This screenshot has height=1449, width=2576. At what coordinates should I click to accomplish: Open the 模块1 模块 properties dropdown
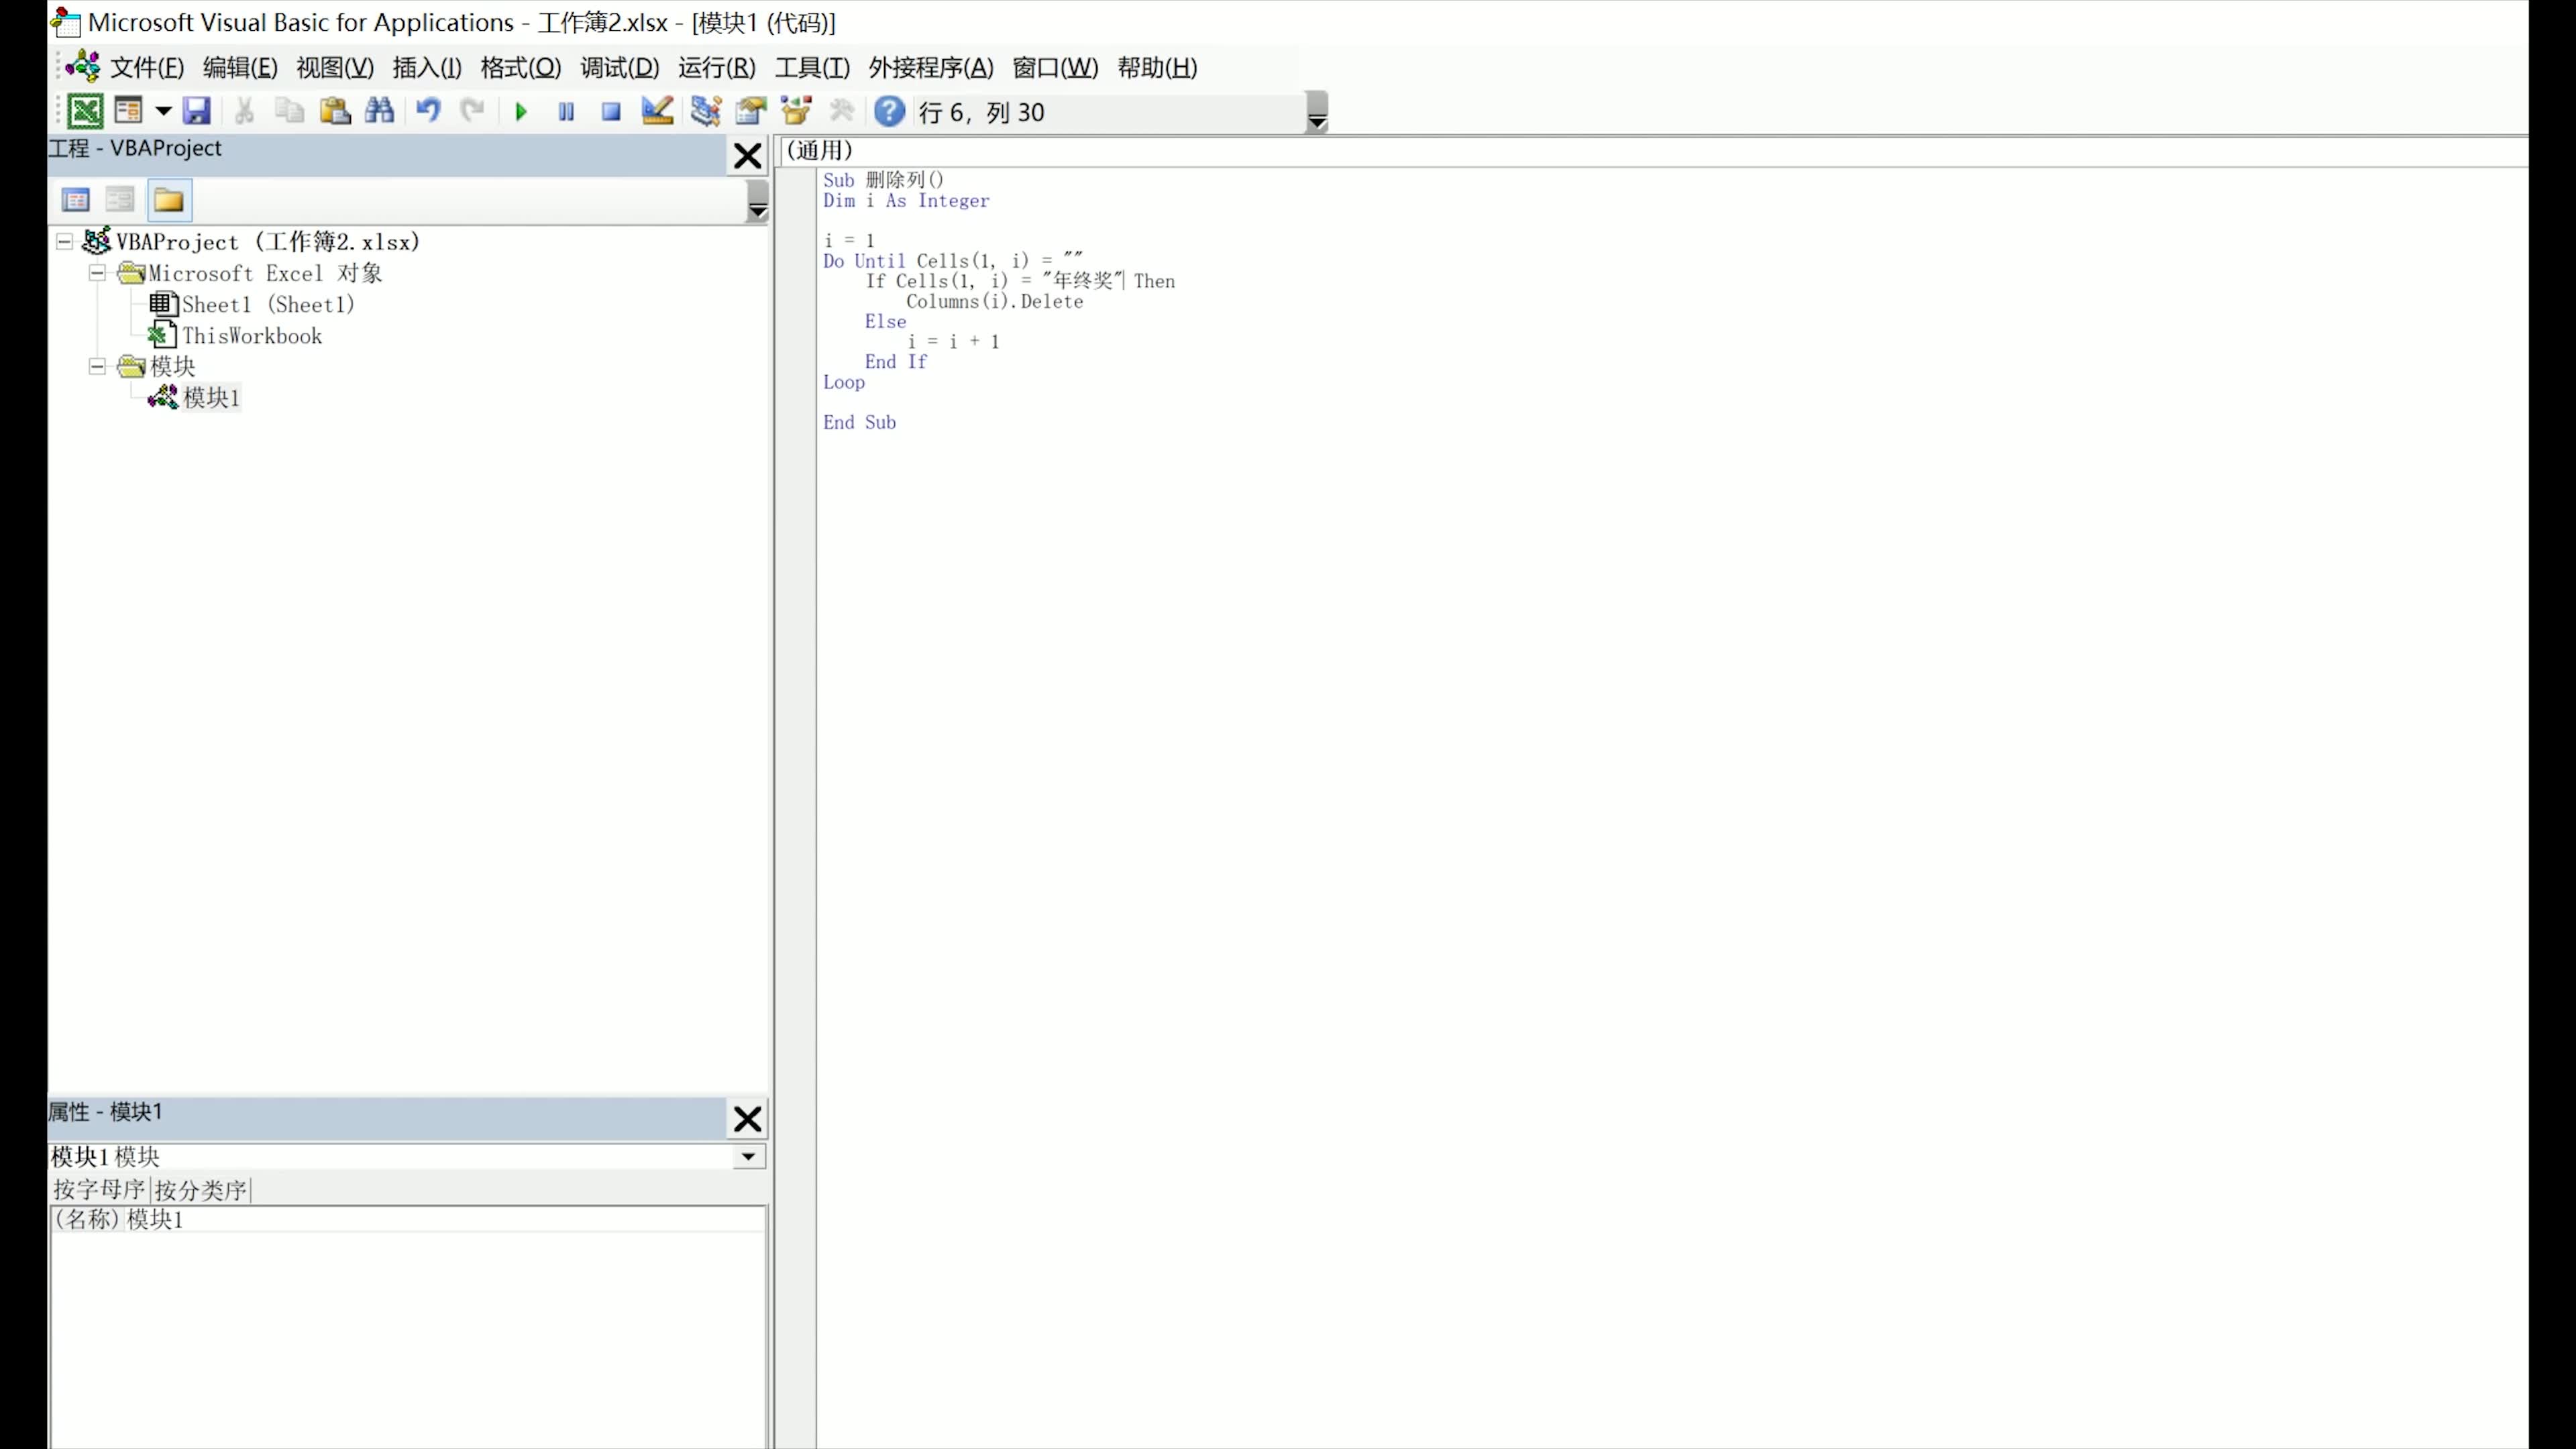(x=747, y=1157)
